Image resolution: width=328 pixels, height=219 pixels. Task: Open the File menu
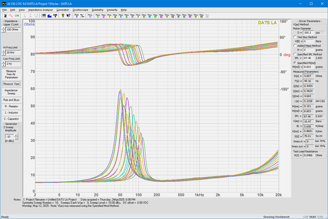coord(4,10)
